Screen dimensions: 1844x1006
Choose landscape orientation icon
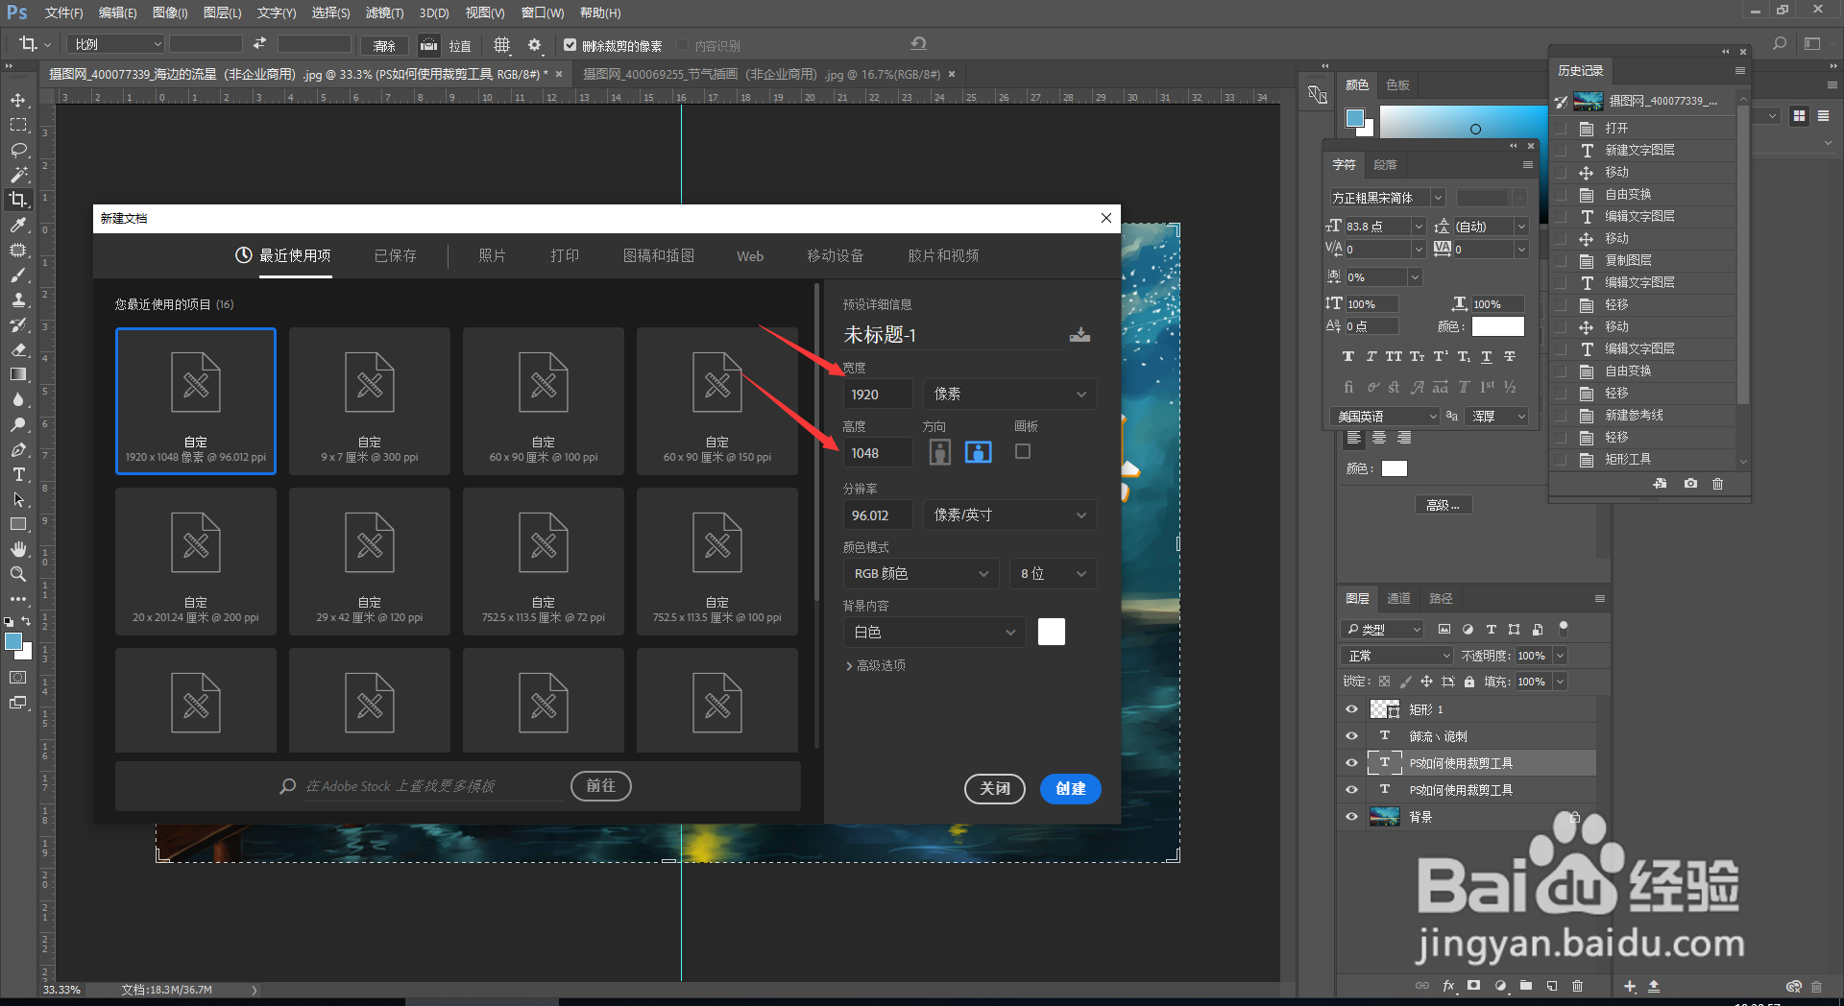(x=978, y=452)
